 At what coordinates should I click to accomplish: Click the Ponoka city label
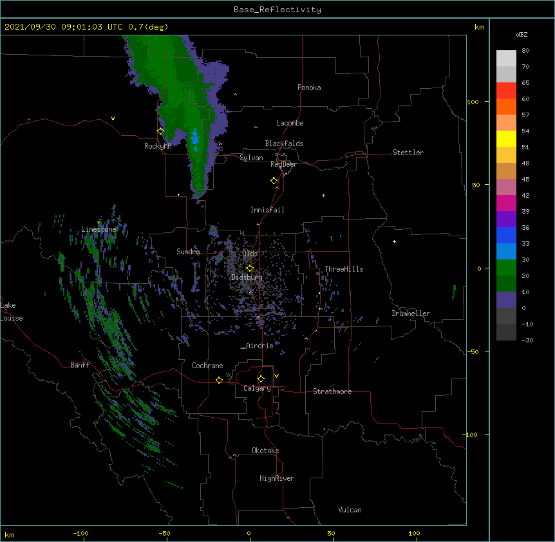pyautogui.click(x=309, y=88)
